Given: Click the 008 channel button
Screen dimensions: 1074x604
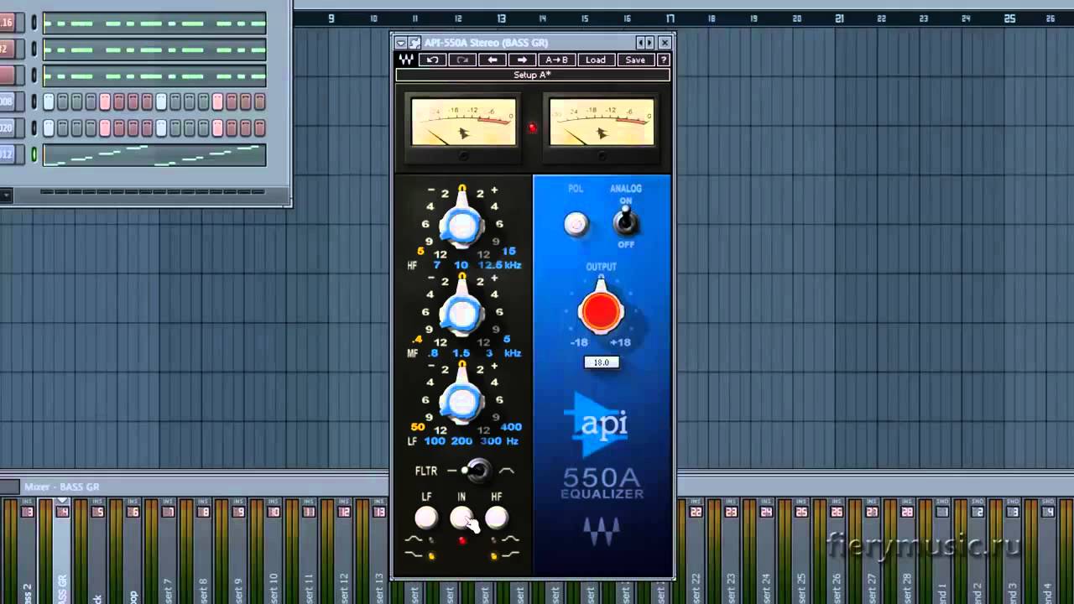Looking at the screenshot, I should pyautogui.click(x=8, y=102).
